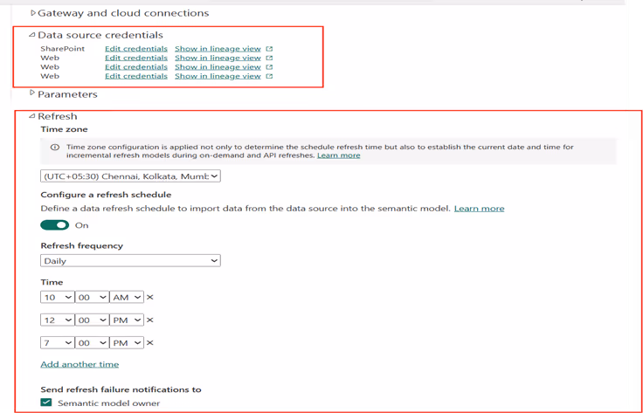Open the hour dropdown showing 7

[x=58, y=342]
